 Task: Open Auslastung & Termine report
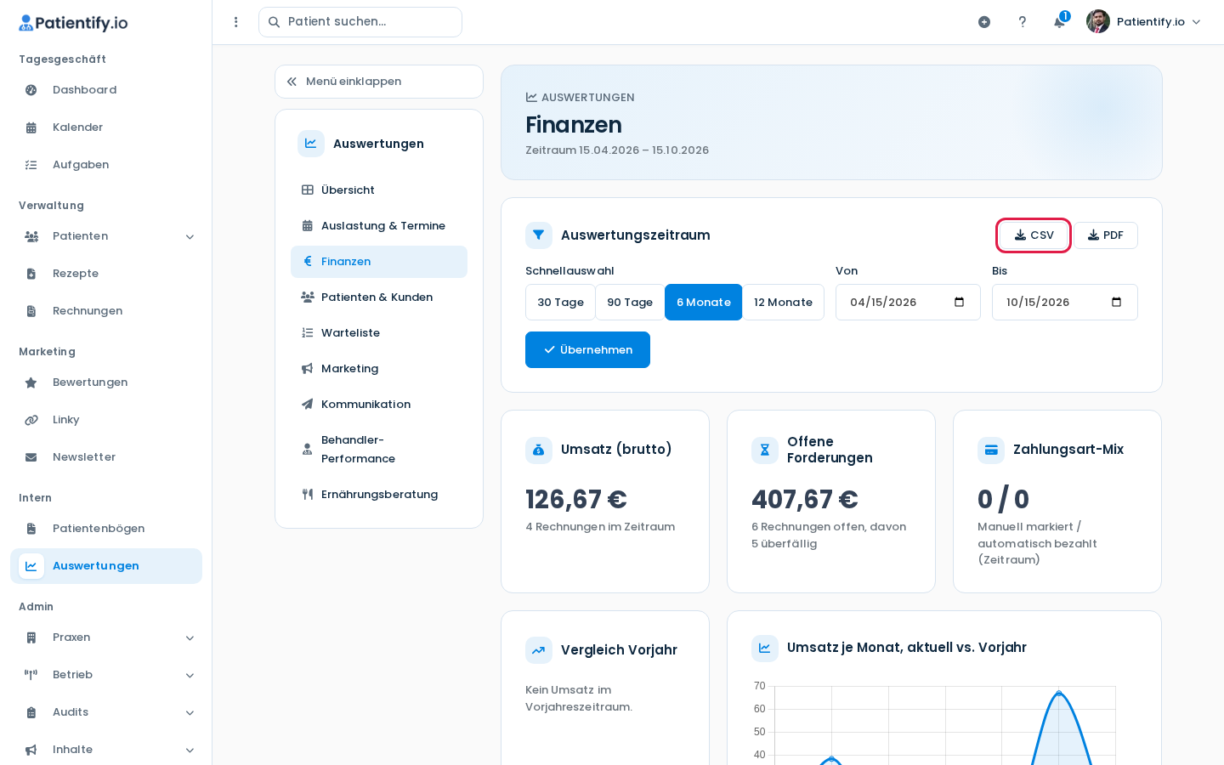(x=379, y=226)
